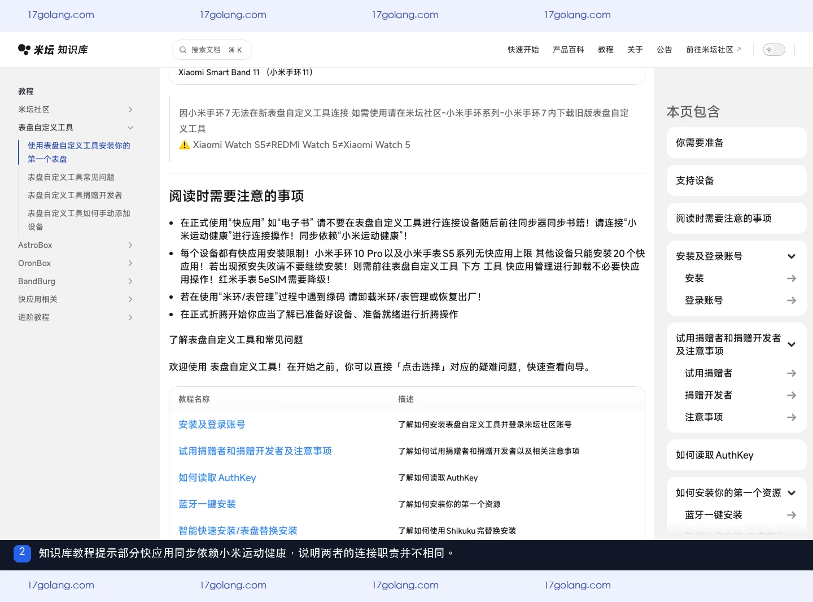Screen dimensions: 813x602
Task: Click the arrow icon beside 登录账号
Action: point(792,300)
